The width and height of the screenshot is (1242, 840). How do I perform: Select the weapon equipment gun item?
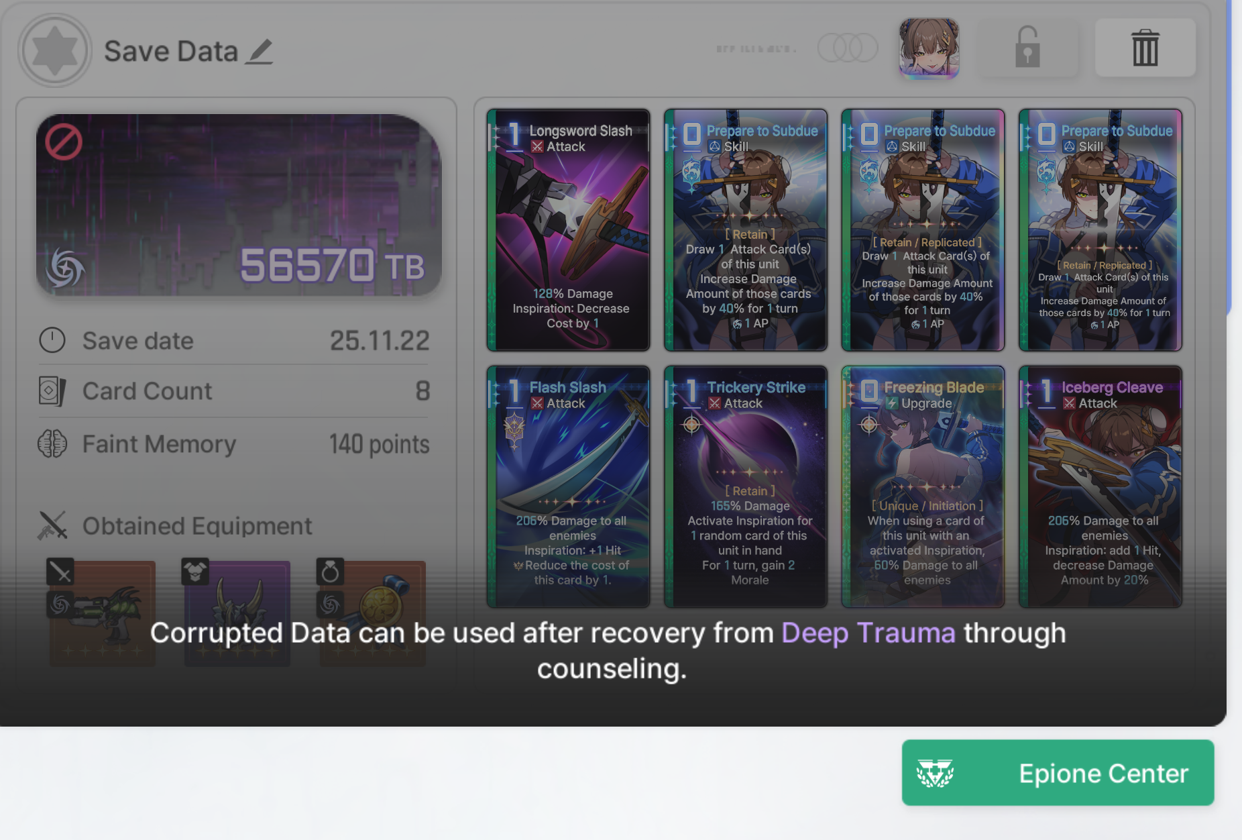pyautogui.click(x=102, y=613)
